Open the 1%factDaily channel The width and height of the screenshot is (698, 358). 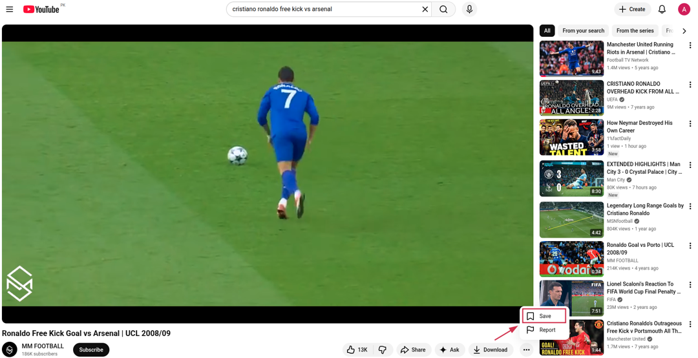(619, 138)
